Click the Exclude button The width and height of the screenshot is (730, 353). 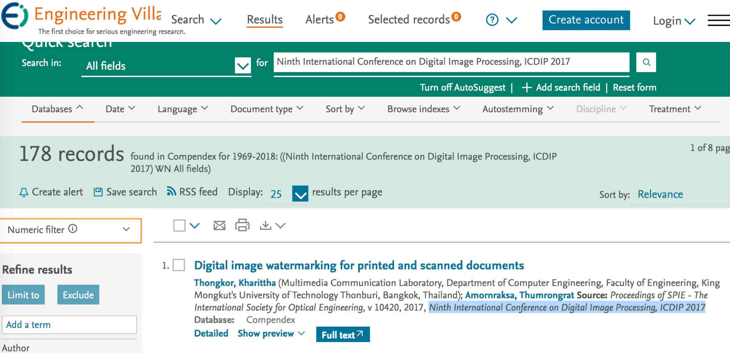click(x=78, y=295)
